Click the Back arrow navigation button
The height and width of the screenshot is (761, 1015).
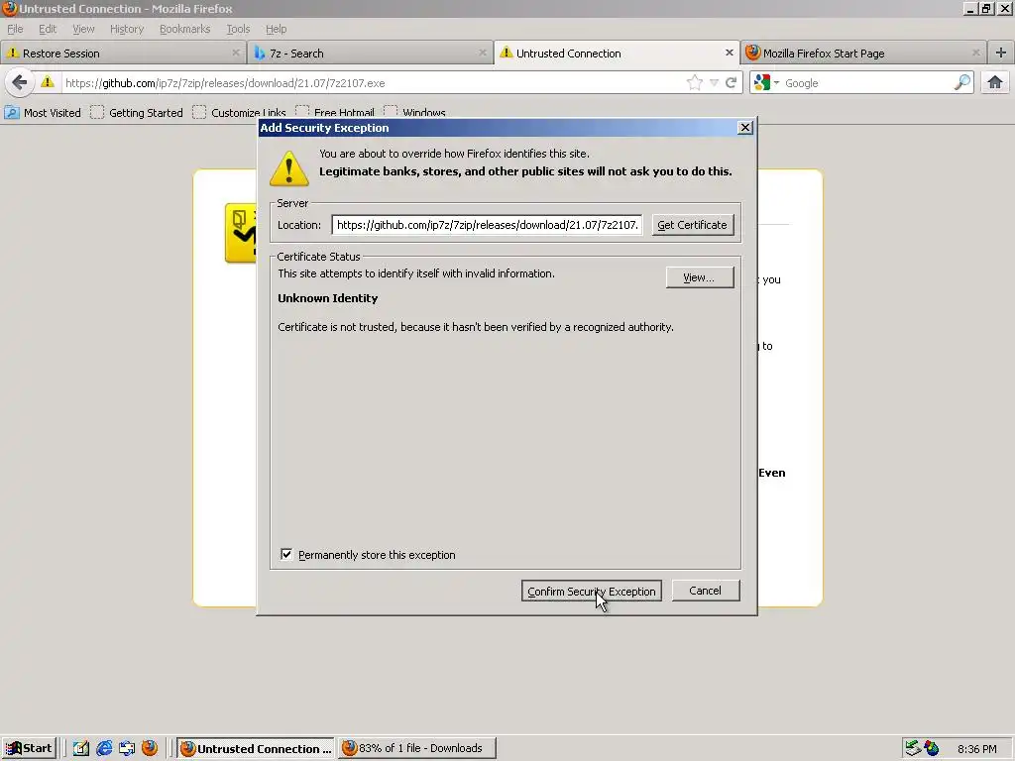[x=20, y=83]
